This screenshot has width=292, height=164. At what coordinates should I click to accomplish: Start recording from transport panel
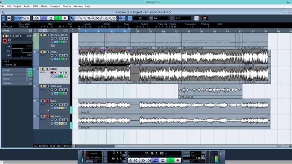[177, 160]
